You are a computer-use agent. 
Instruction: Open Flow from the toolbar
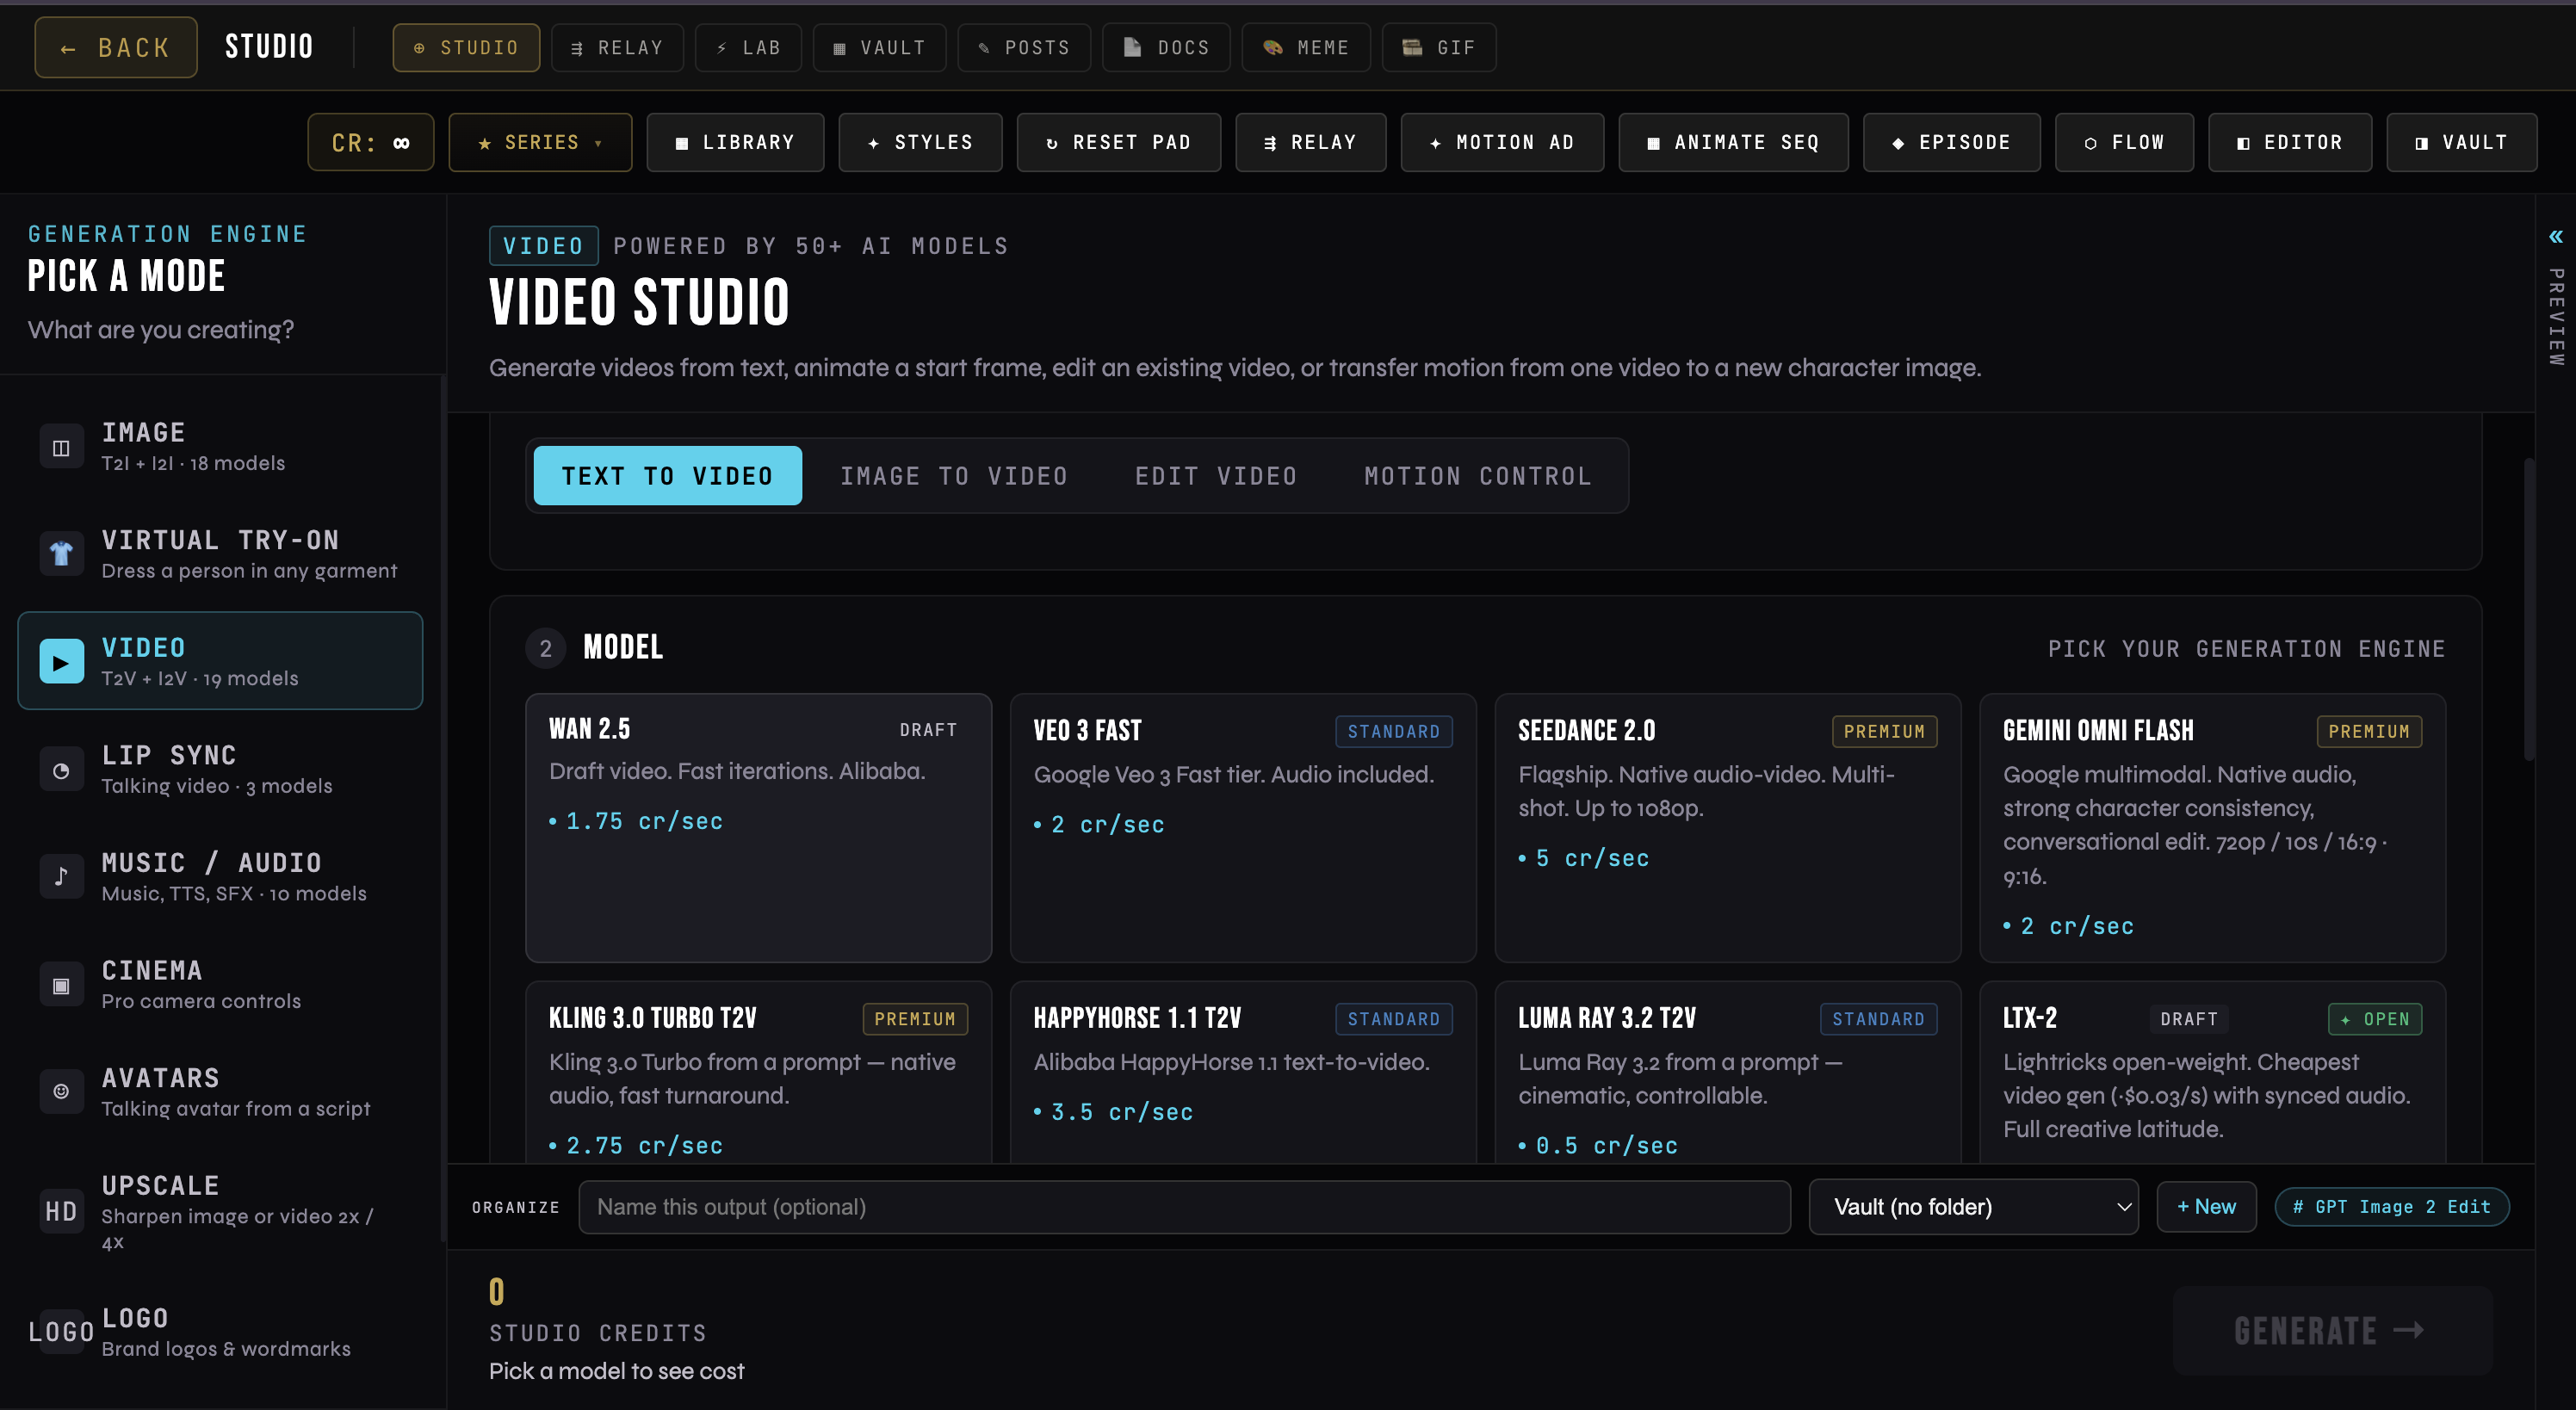coord(2124,142)
